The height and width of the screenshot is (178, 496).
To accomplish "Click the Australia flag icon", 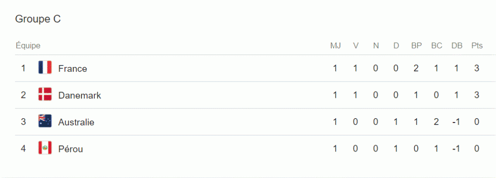I will tap(45, 121).
